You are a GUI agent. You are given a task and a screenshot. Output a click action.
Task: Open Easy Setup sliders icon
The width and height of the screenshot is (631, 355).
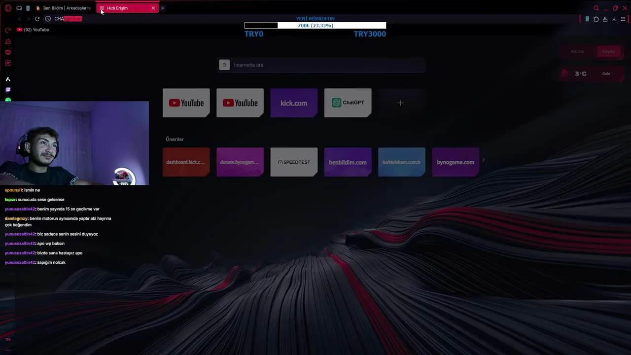point(623,19)
